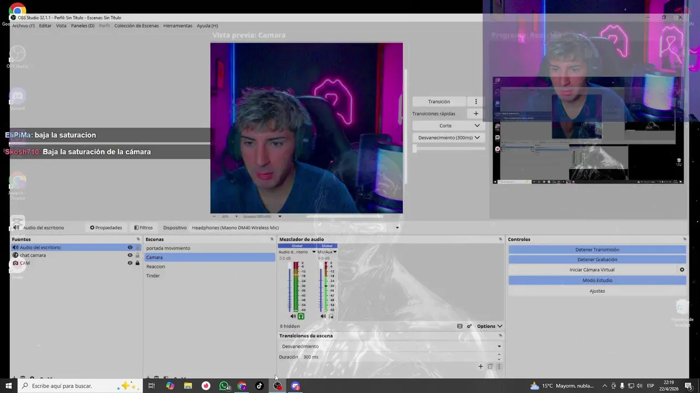The image size is (700, 393).
Task: Undock the Controles panel
Action: click(x=685, y=239)
